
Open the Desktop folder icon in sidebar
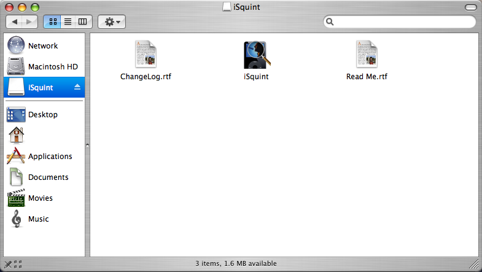[16, 114]
